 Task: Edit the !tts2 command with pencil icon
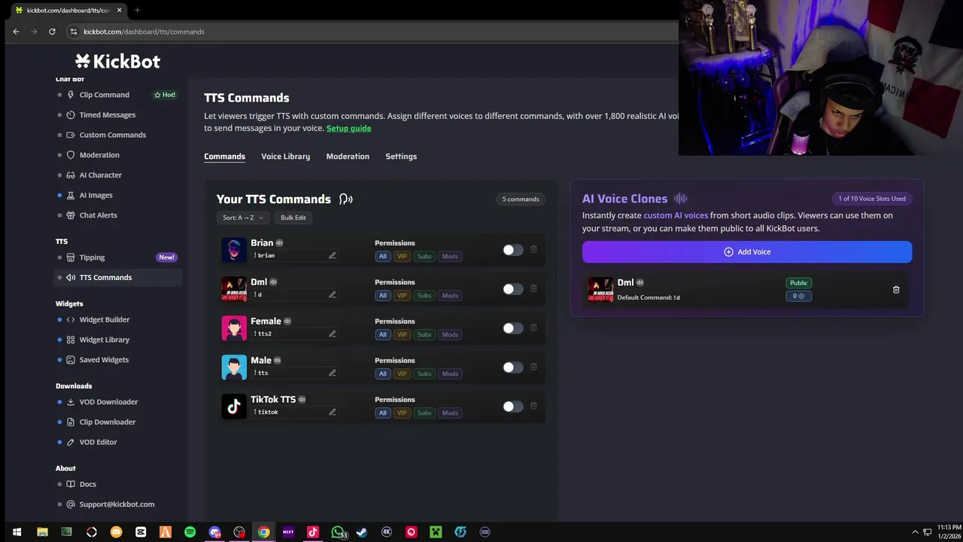(332, 333)
